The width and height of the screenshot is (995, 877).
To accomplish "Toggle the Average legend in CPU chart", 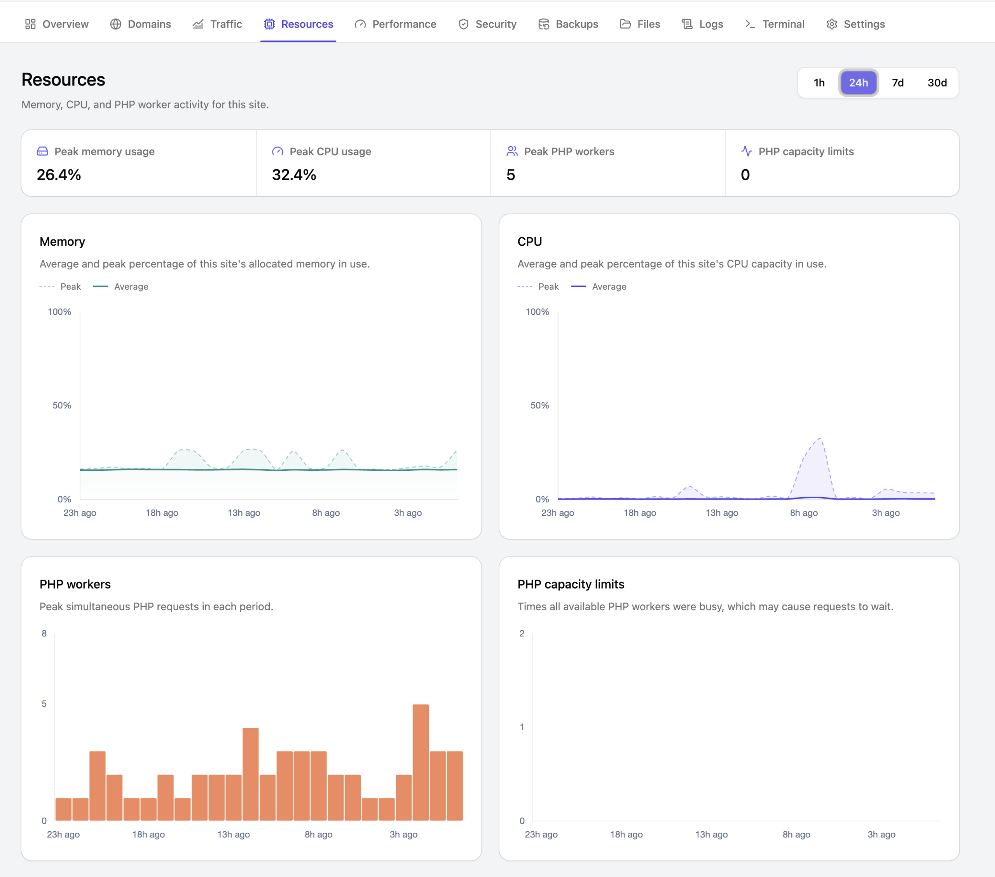I will pos(599,287).
